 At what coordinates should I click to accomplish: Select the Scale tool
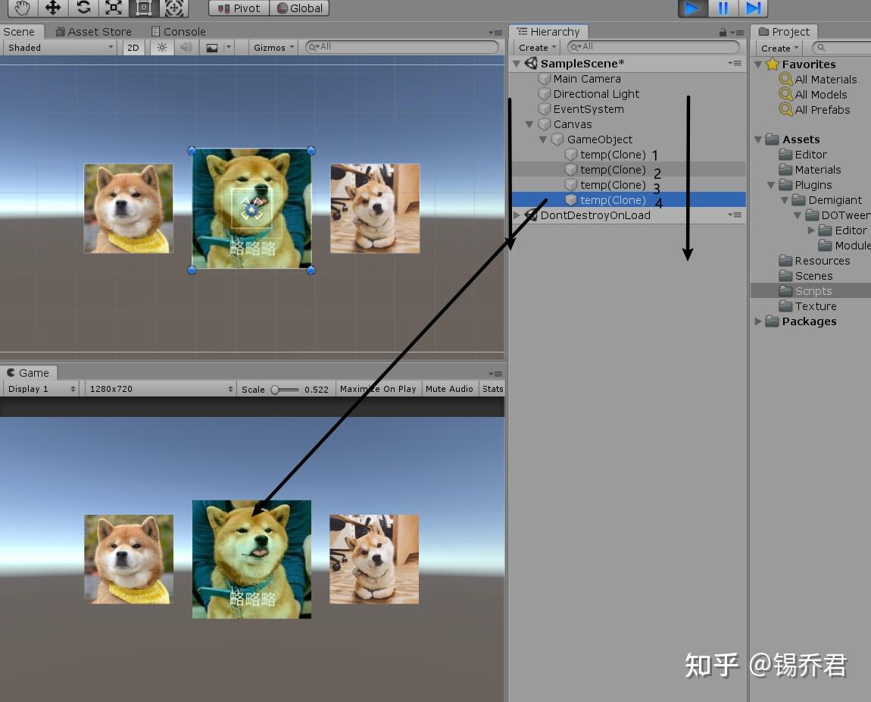(114, 8)
